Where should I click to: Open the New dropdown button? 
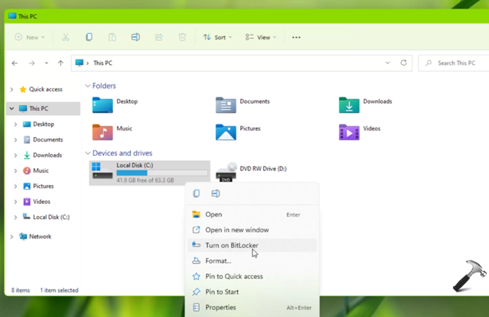pyautogui.click(x=30, y=37)
